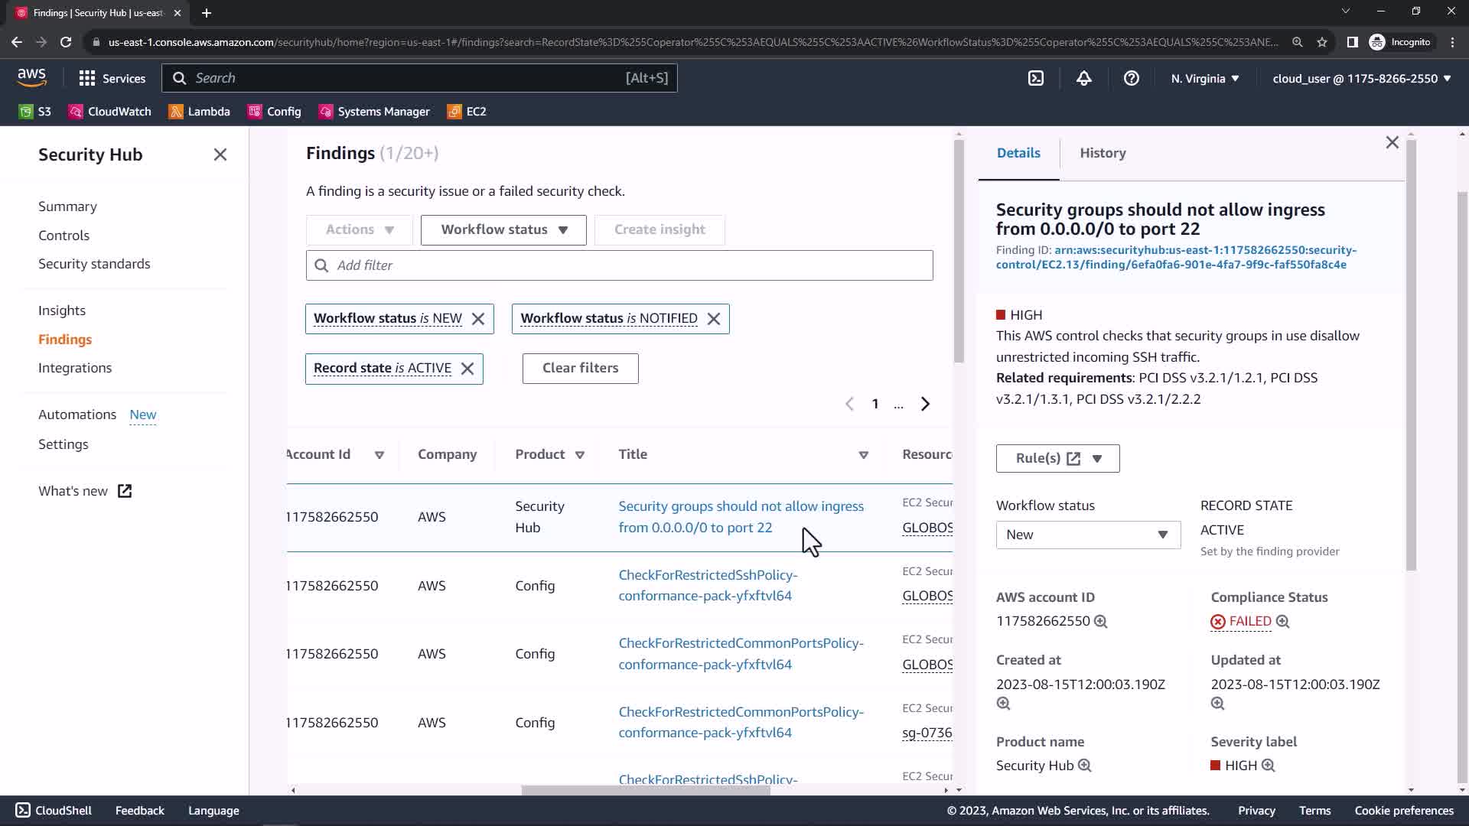Expand the Workflow status button dropdown

[x=503, y=229]
